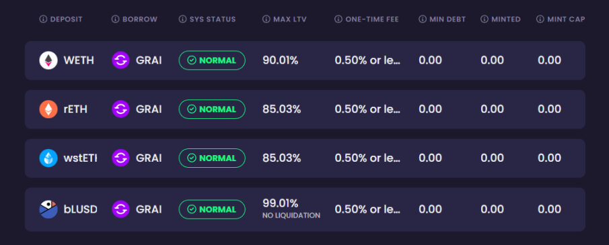Select the rETH token icon

click(x=48, y=109)
